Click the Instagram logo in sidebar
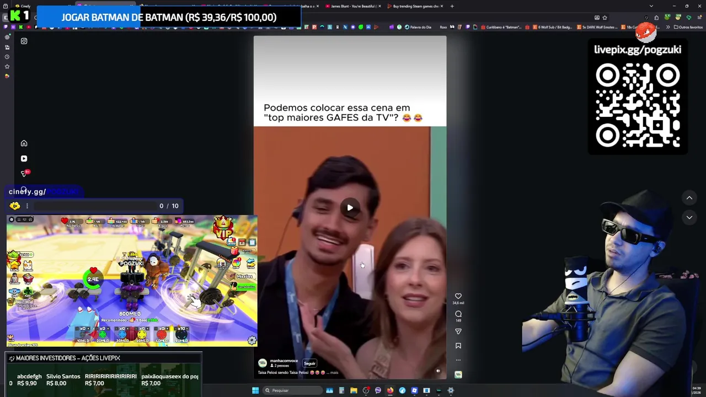 point(24,41)
